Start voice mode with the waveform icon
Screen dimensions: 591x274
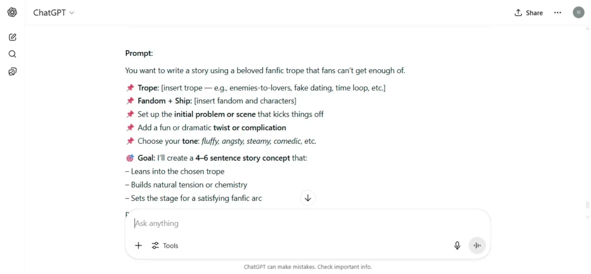coord(477,246)
